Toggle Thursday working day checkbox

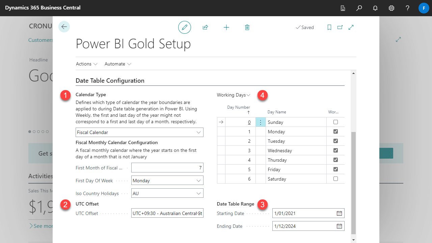point(335,160)
